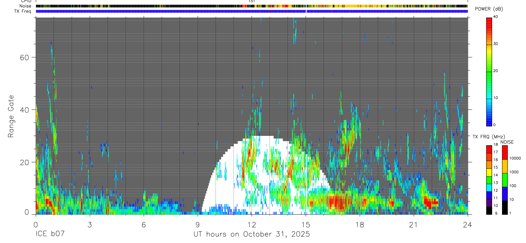Click the 'Noise' row label at the top left
The height and width of the screenshot is (243, 526).
(x=26, y=6)
